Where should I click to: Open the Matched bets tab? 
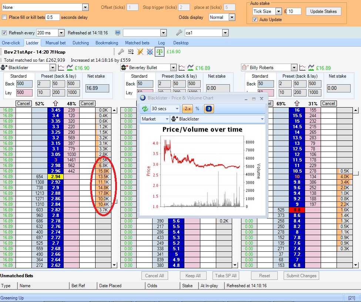tap(137, 43)
